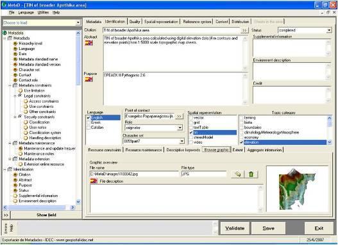Click the Hierarchy level tree node icon
338x245 pixels.
click(x=15, y=44)
